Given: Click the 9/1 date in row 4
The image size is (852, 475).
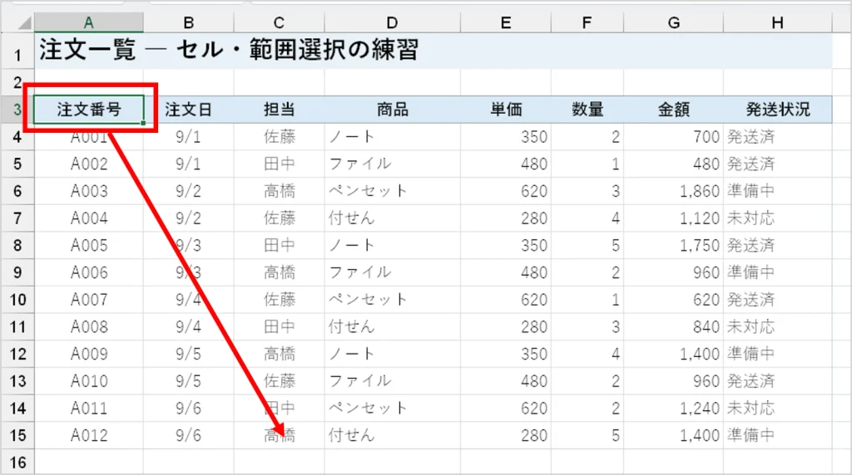Looking at the screenshot, I should [x=189, y=137].
